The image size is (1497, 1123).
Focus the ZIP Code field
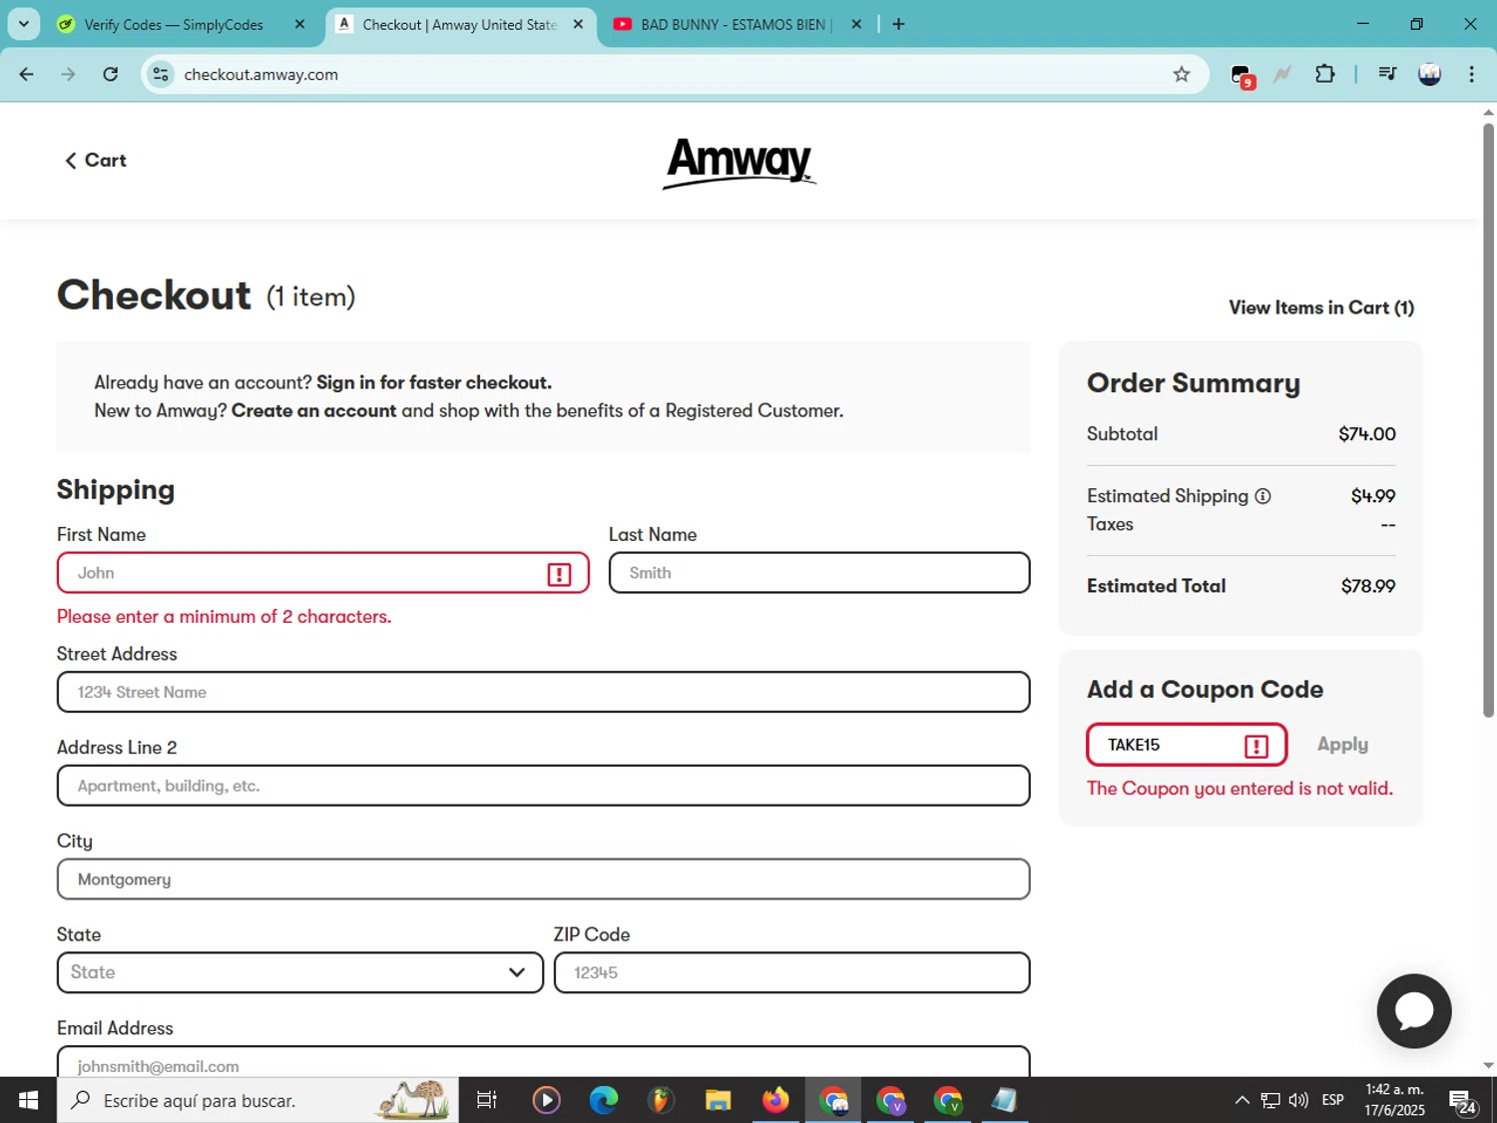click(x=791, y=972)
